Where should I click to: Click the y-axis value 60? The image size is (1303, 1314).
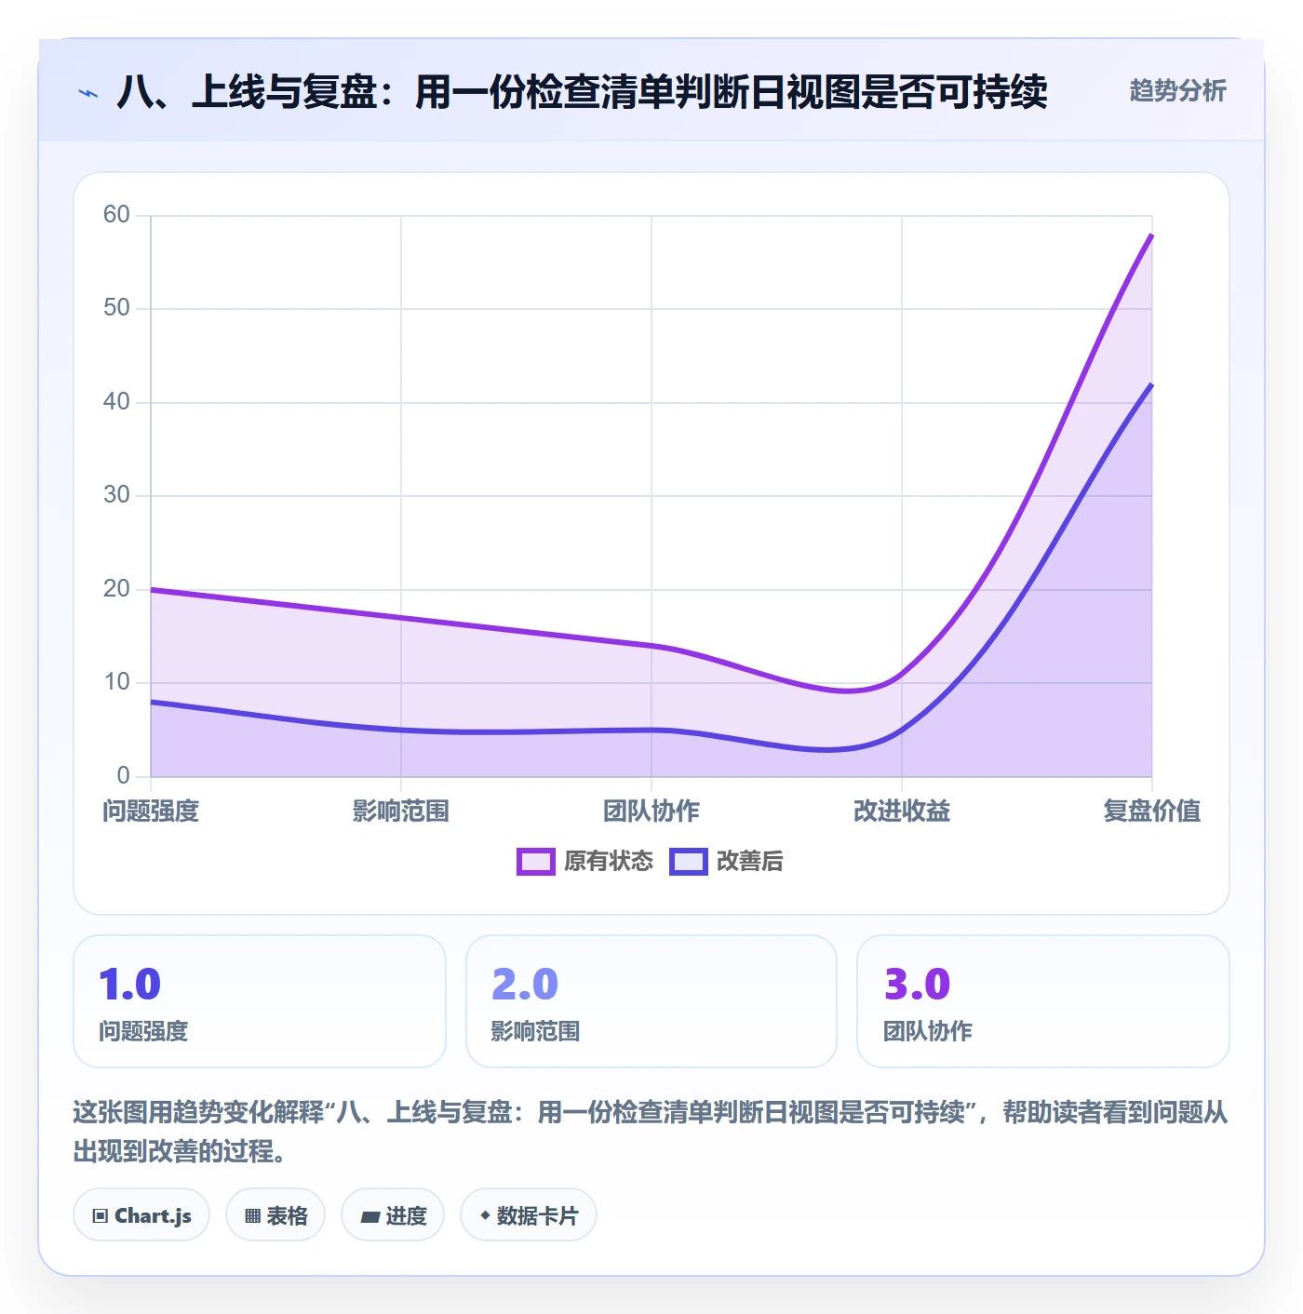116,215
